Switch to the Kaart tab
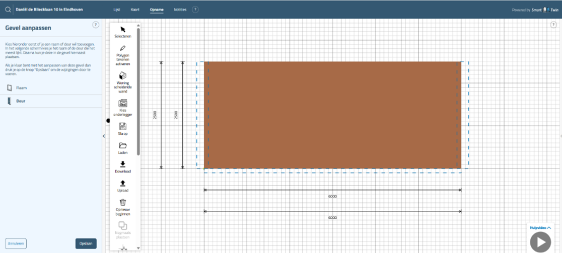This screenshot has width=562, height=253. pos(135,10)
